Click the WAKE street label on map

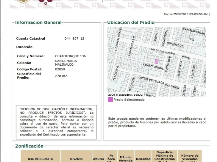186,57
